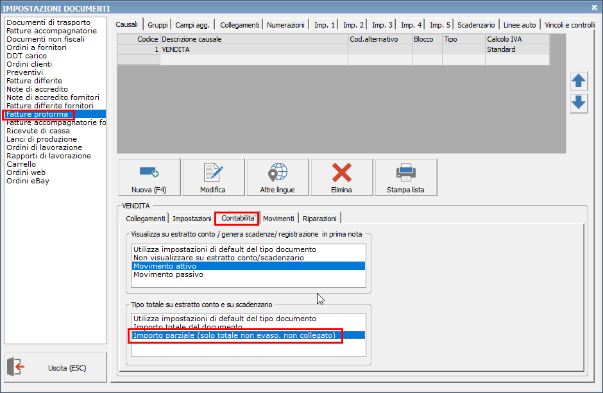The image size is (603, 393).
Task: Choose Movimento attivo option
Action: (248, 266)
